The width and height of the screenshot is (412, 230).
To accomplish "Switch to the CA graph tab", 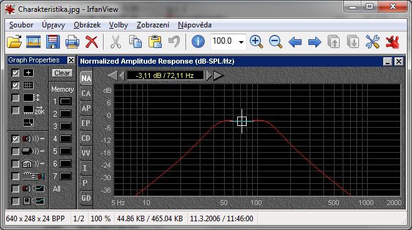I will click(86, 93).
